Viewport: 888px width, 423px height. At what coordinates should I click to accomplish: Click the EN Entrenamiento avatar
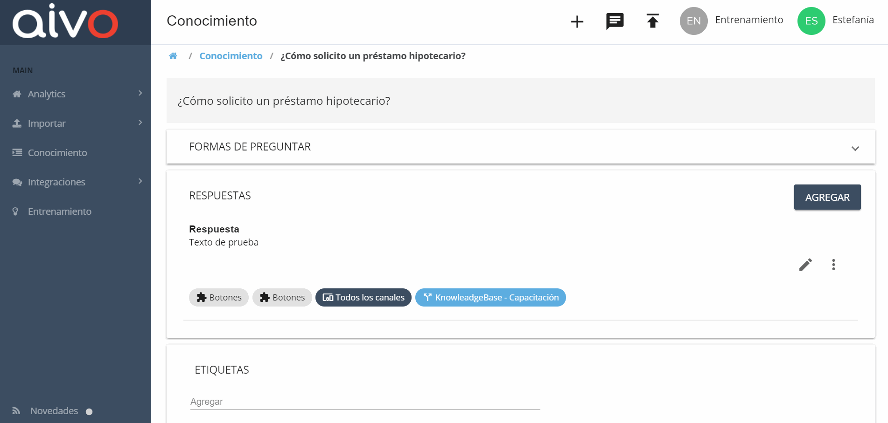coord(694,21)
